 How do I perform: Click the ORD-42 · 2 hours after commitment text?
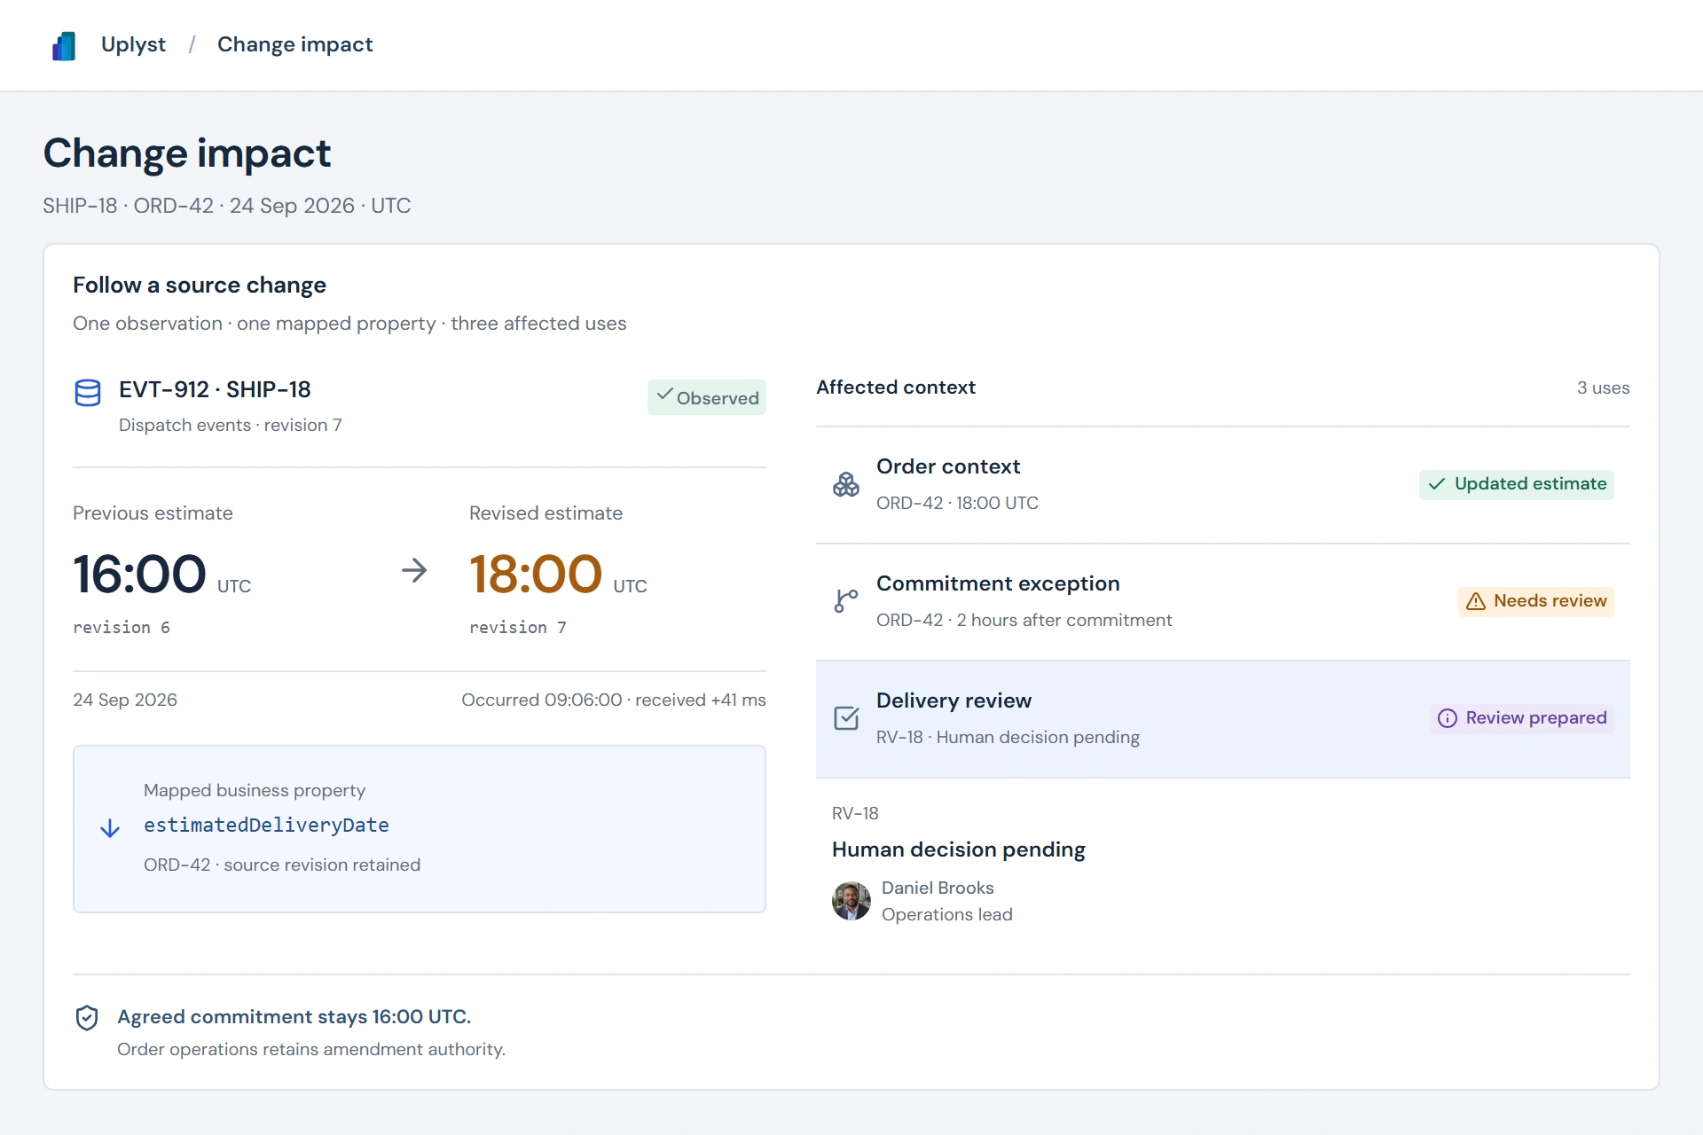[1024, 620]
